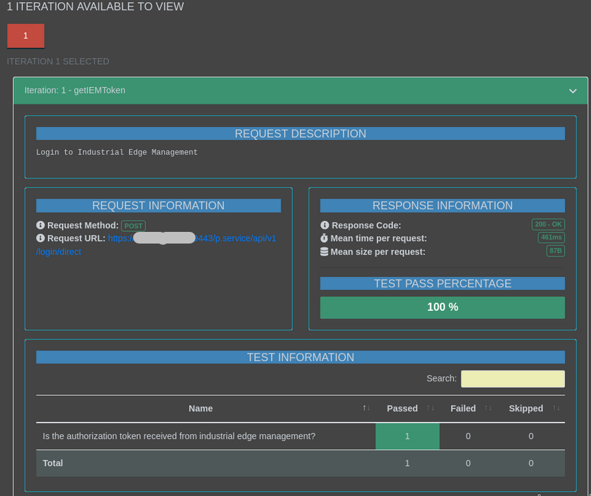
Task: Select iteration 1 red button
Action: point(26,36)
